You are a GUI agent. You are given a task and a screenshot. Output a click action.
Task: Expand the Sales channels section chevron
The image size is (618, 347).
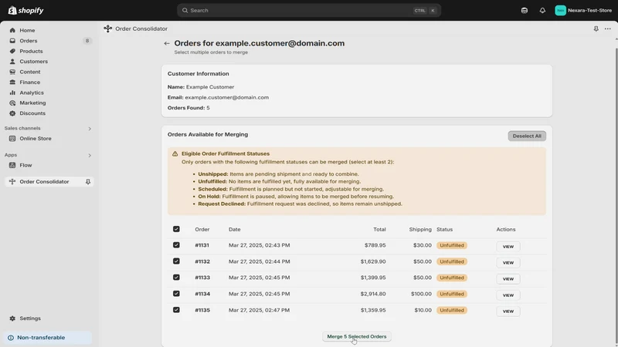[90, 129]
